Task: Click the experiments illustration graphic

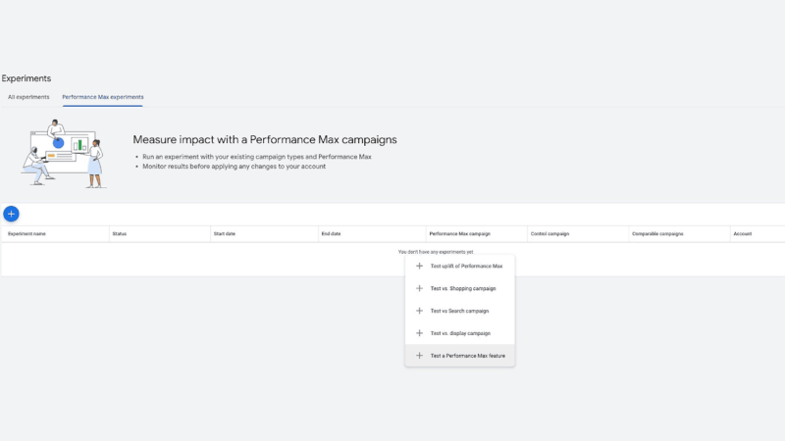Action: click(x=64, y=154)
